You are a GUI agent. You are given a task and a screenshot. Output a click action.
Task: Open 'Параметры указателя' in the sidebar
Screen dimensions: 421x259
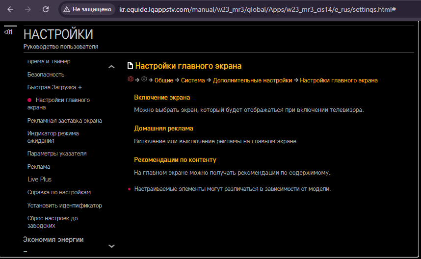57,153
